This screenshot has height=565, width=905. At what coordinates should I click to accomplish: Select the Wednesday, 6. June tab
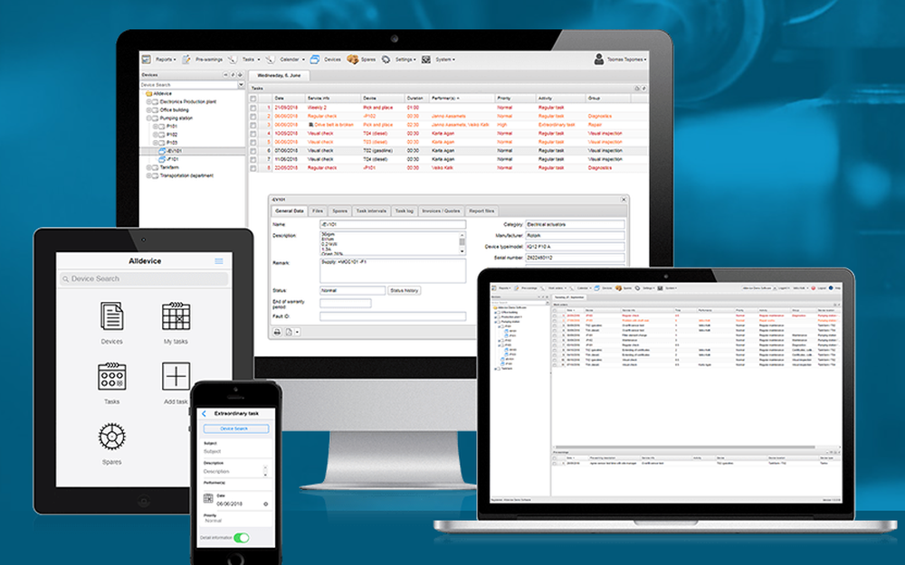pos(279,76)
